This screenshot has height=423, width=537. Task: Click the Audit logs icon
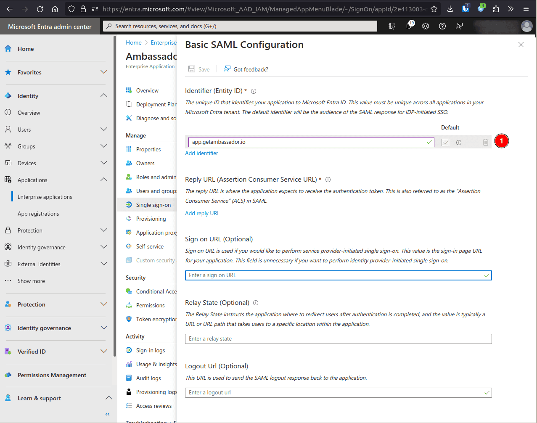point(129,378)
